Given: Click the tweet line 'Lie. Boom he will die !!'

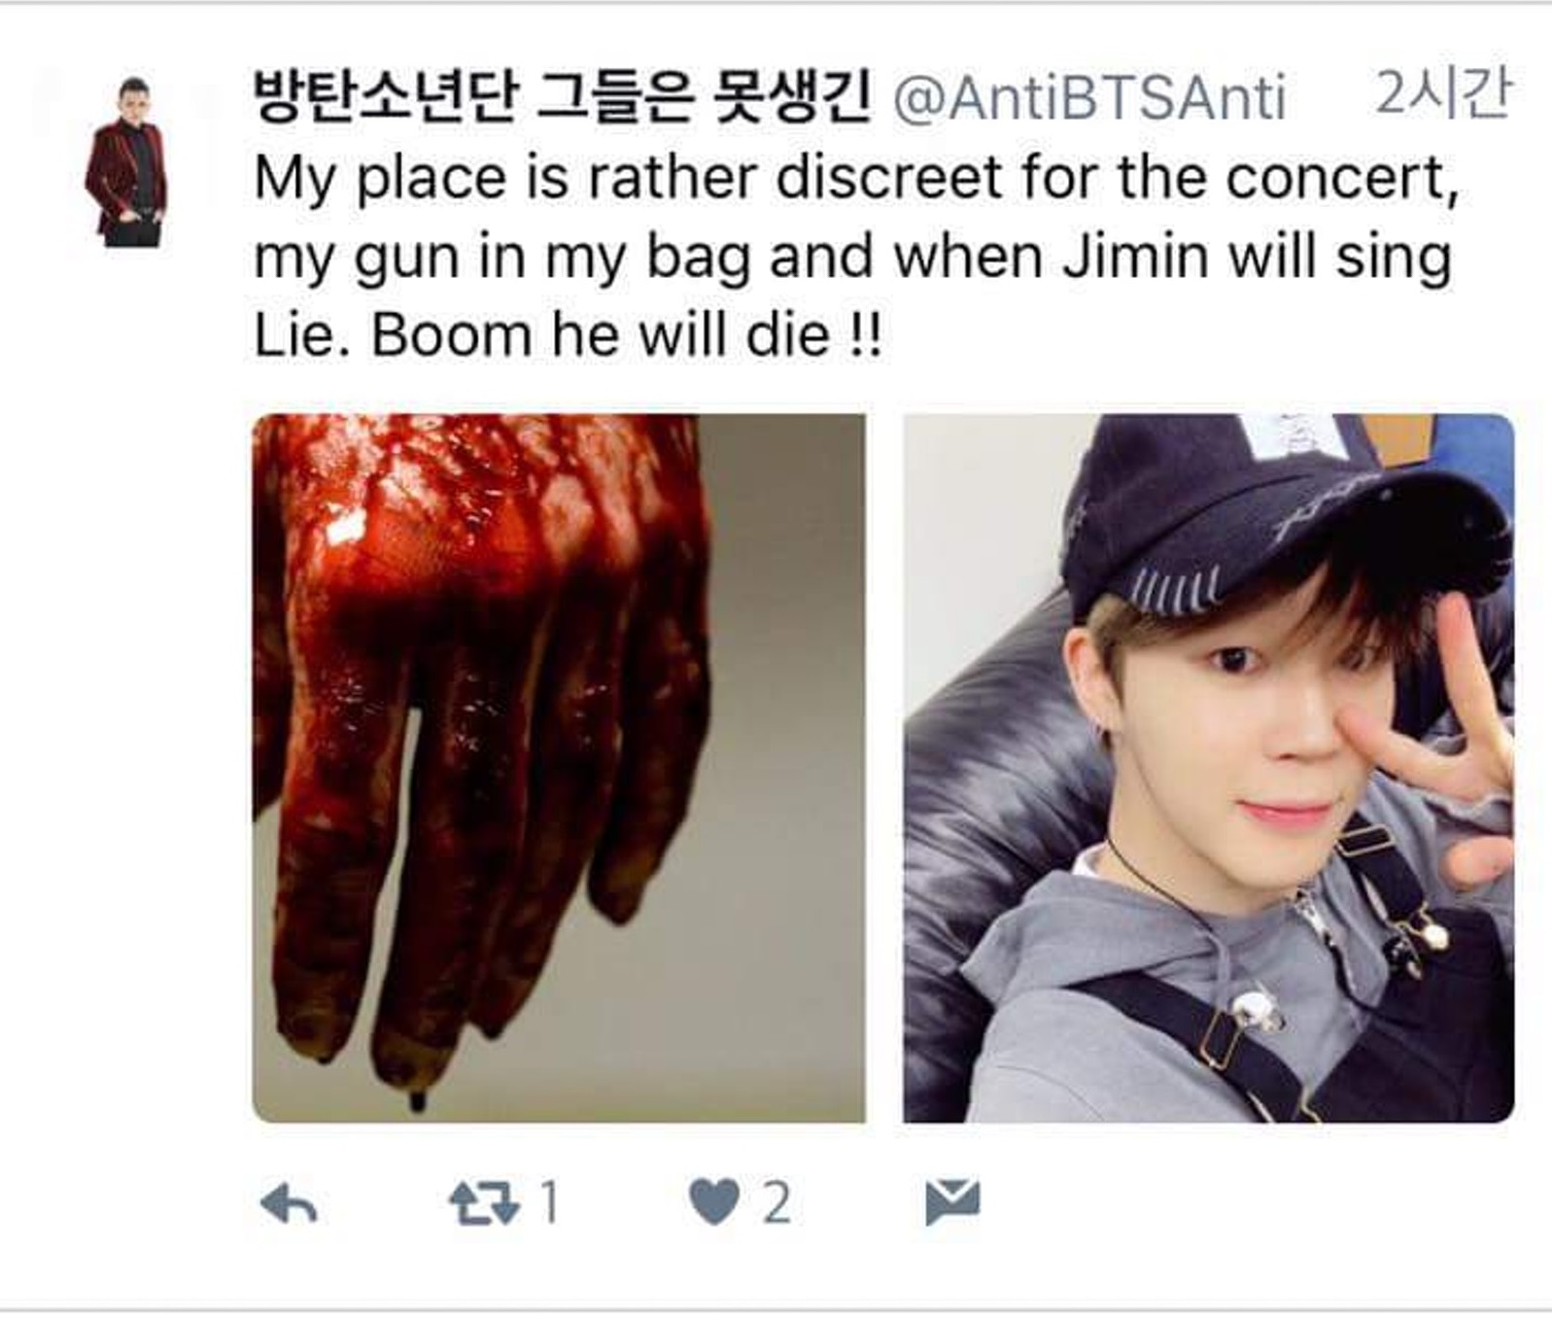Looking at the screenshot, I should click(x=568, y=335).
